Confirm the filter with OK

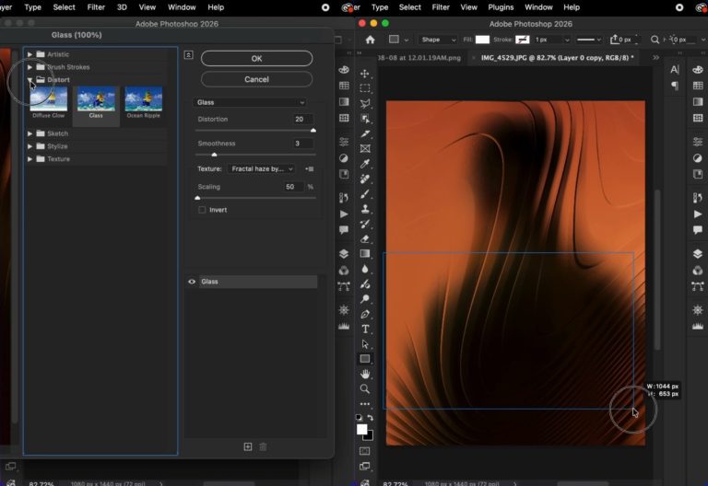click(x=256, y=59)
